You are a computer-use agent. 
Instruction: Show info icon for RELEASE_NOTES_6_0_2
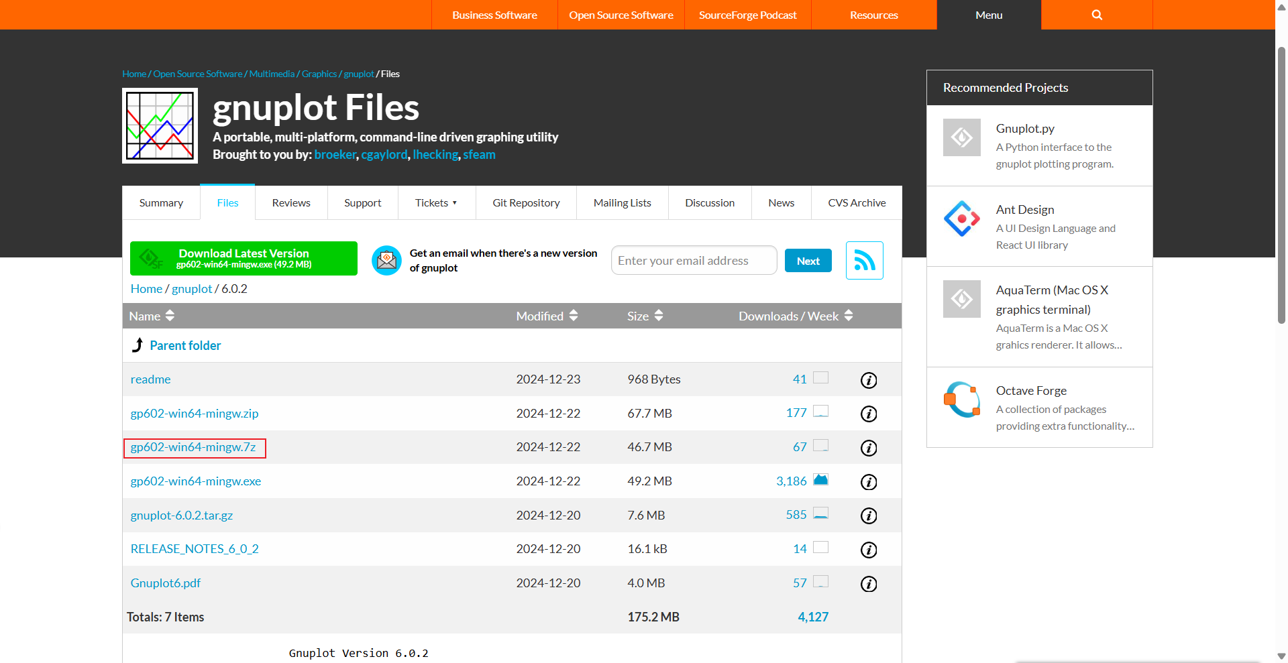click(869, 550)
